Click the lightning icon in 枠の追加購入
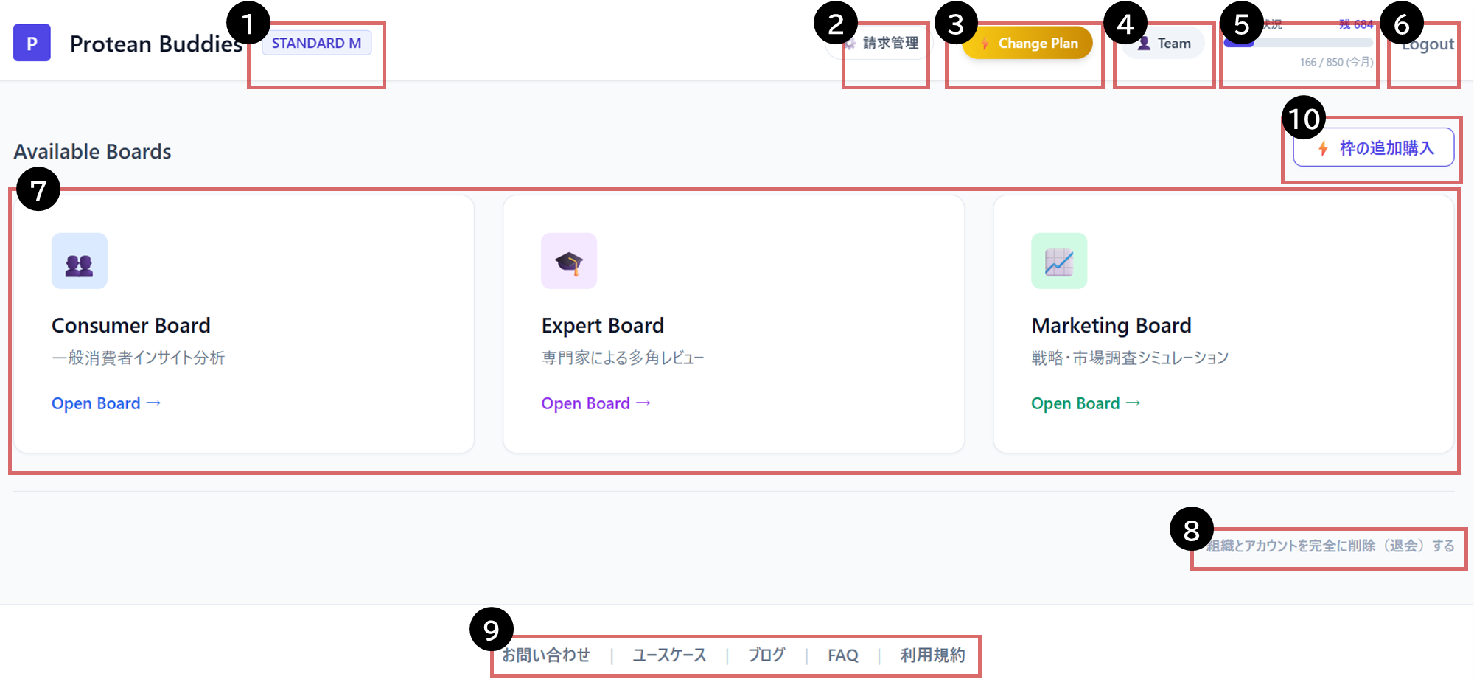Screen dimensions: 1474x682 tap(1324, 148)
